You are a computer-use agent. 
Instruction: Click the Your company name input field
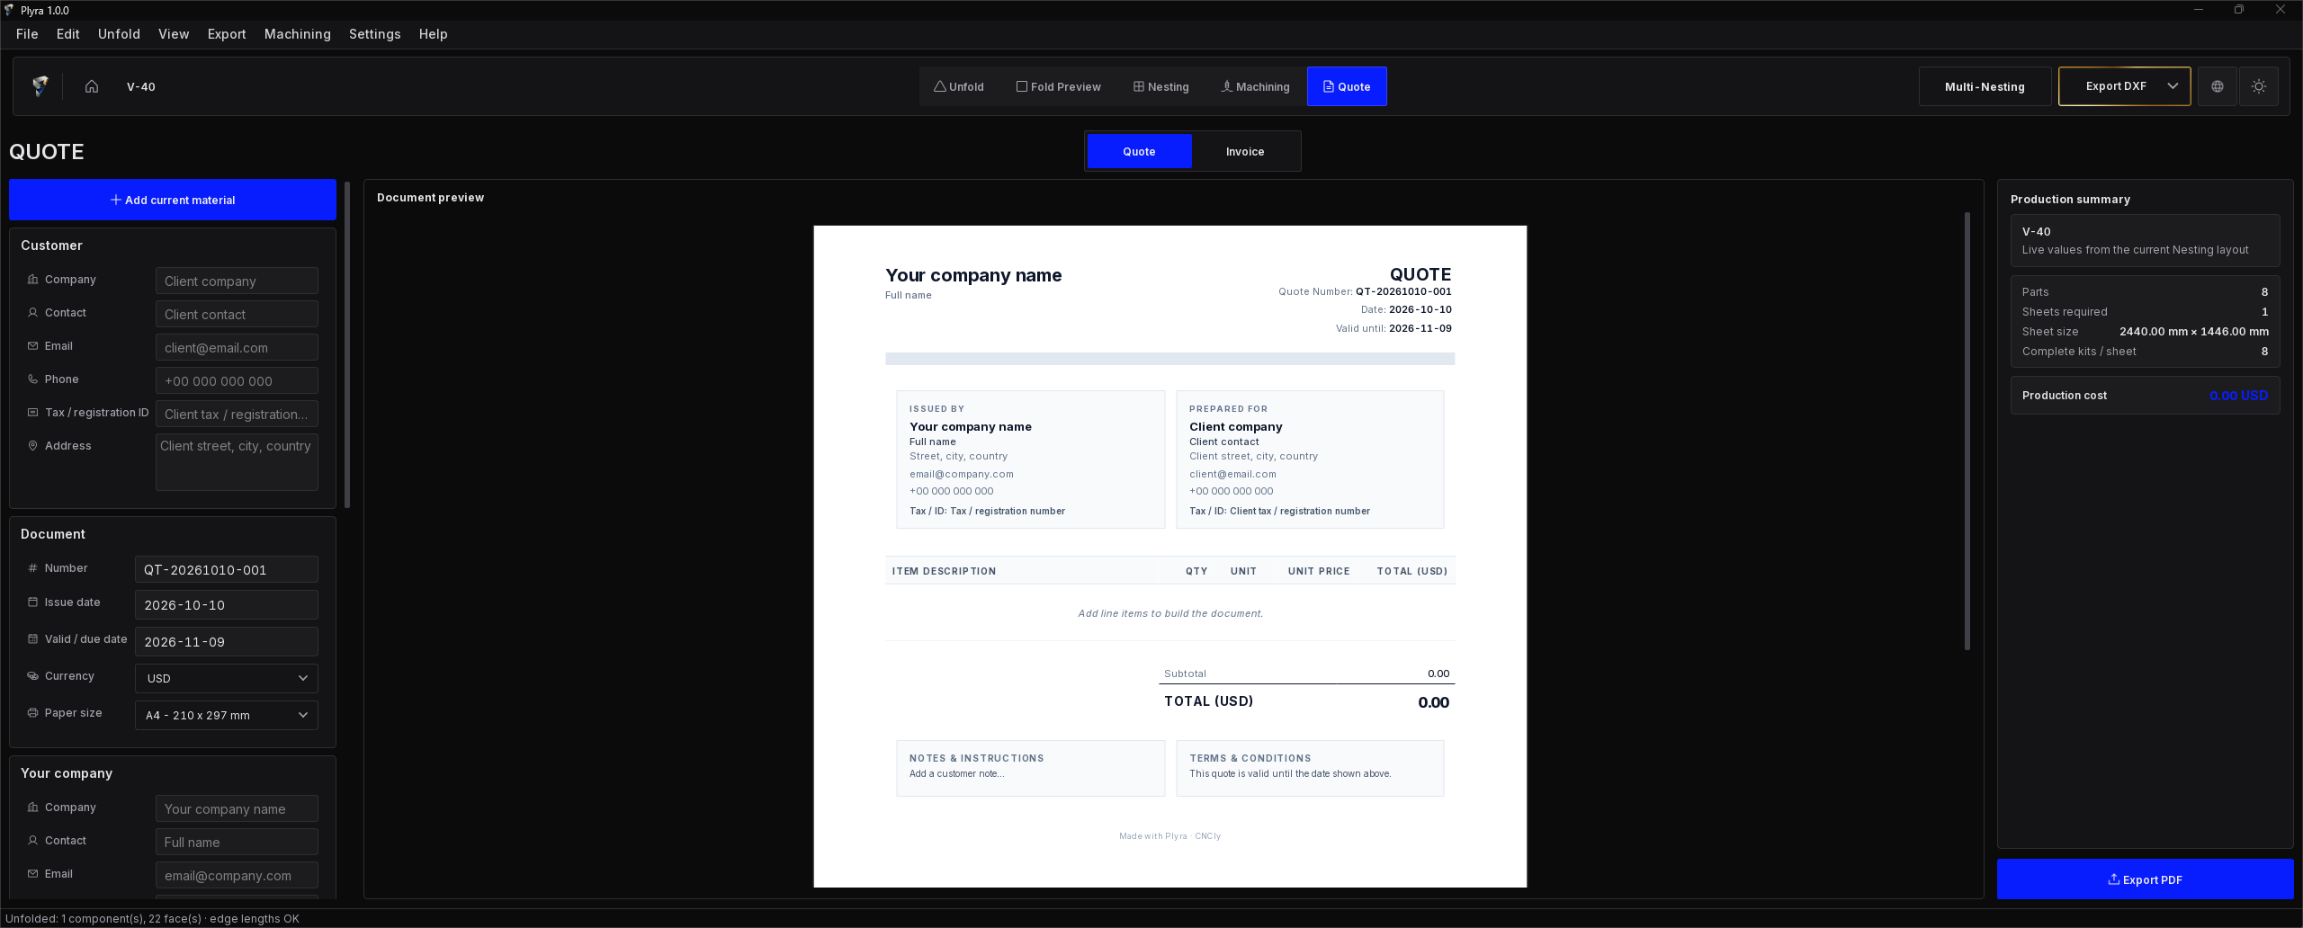coord(237,808)
